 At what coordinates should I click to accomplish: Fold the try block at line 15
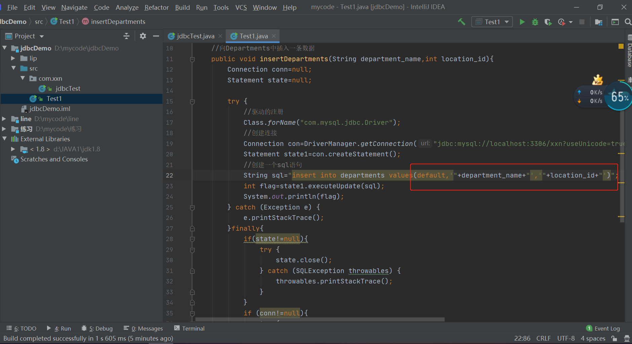pyautogui.click(x=192, y=102)
